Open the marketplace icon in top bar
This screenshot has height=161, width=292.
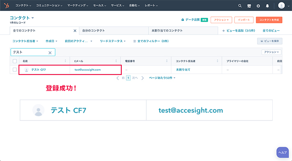click(x=249, y=6)
